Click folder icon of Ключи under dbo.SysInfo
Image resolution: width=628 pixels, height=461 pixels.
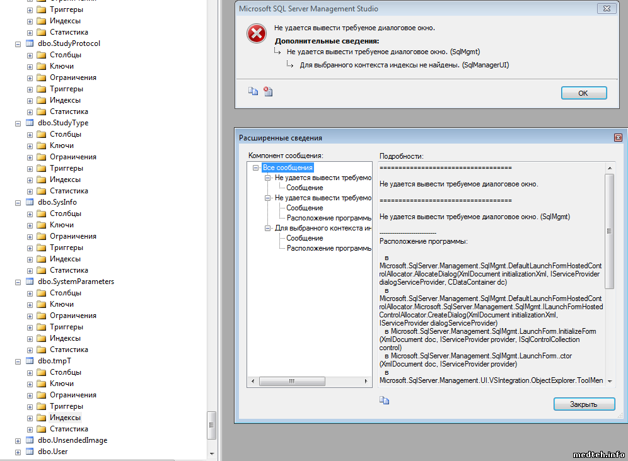pyautogui.click(x=42, y=225)
